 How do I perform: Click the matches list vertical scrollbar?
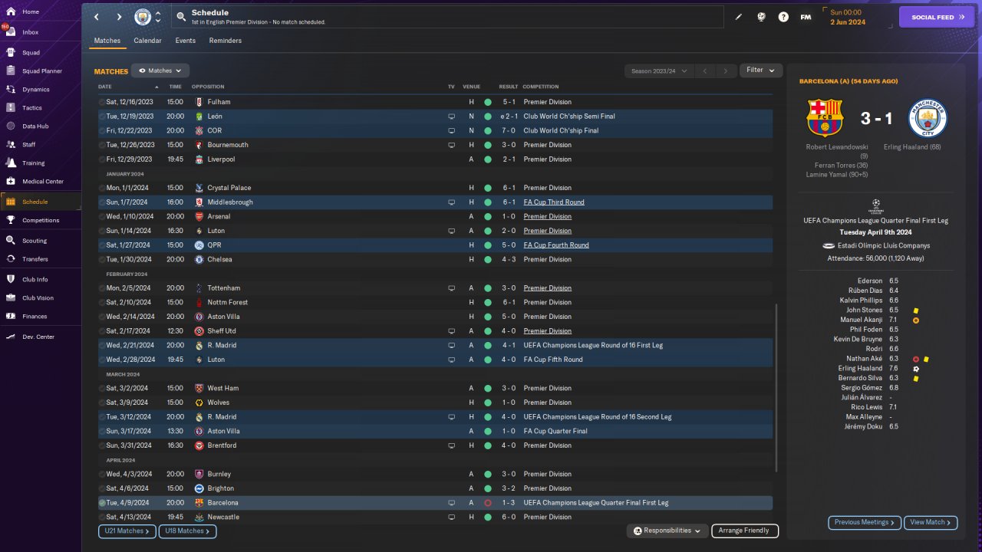point(776,387)
